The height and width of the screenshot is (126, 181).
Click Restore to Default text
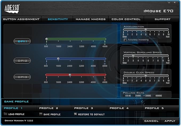(91, 114)
